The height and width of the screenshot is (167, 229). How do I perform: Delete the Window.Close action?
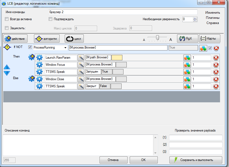click(x=216, y=79)
